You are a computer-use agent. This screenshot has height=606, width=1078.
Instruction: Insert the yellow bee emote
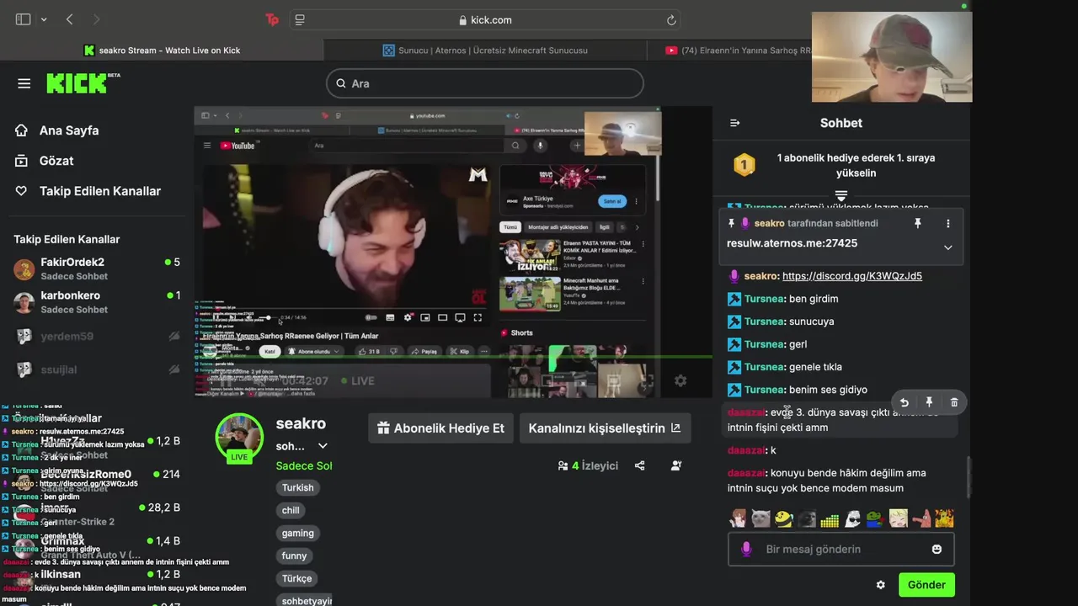[784, 518]
